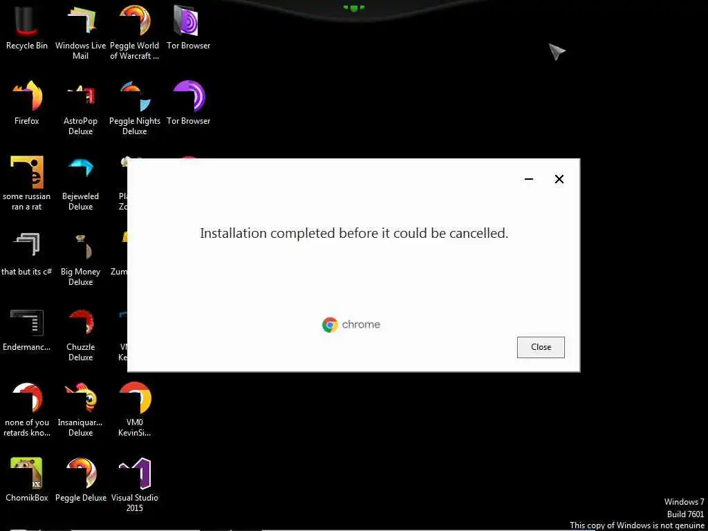Click 'Installation completed before it could be cancelled' message
This screenshot has width=708, height=531.
(x=354, y=234)
